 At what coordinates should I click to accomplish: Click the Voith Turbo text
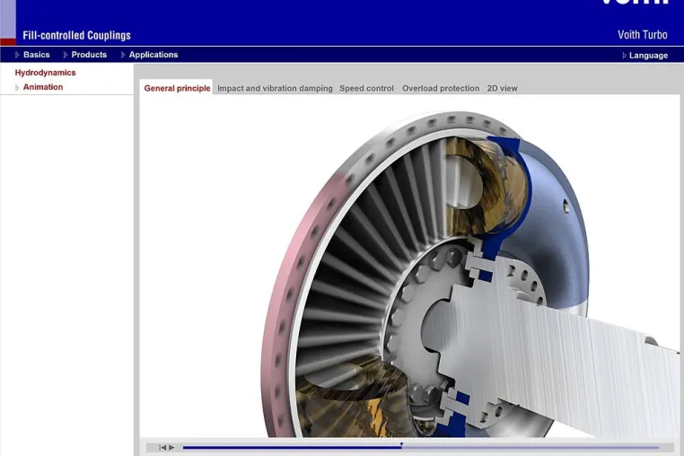coord(642,35)
